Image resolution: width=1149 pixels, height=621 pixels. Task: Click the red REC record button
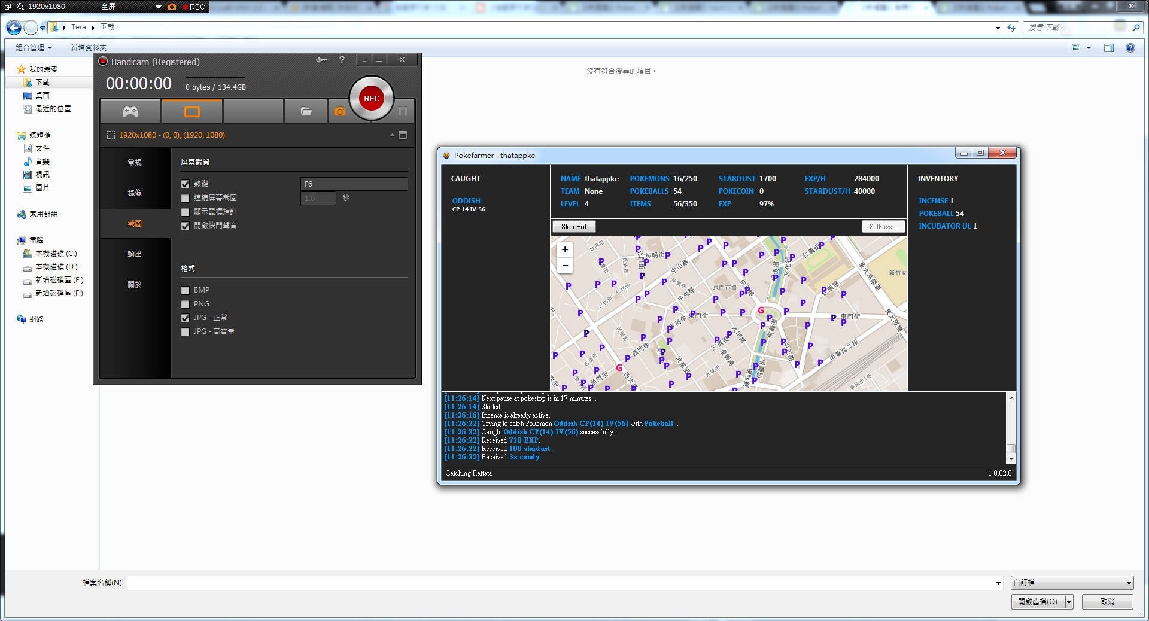tap(371, 98)
